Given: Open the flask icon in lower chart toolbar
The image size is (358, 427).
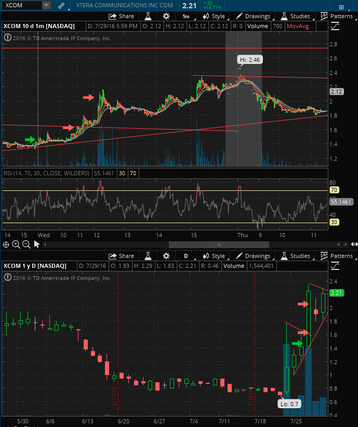Looking at the screenshot, I should tap(148, 256).
